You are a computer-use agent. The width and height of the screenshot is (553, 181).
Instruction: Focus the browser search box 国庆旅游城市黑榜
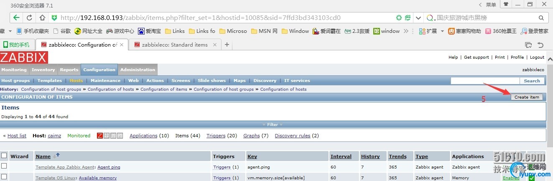point(485,18)
